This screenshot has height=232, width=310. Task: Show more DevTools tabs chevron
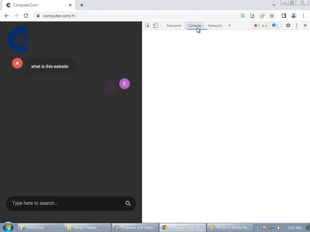[x=229, y=25]
